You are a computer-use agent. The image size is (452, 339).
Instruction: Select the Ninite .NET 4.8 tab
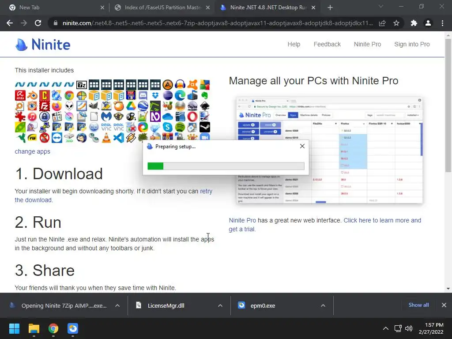tap(268, 8)
